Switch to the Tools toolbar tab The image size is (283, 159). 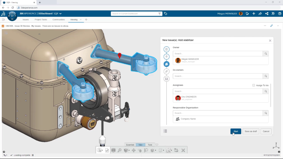coord(150,144)
